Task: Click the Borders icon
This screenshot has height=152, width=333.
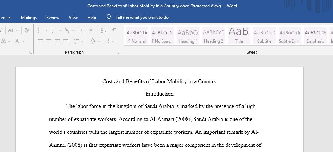Action: click(x=106, y=41)
